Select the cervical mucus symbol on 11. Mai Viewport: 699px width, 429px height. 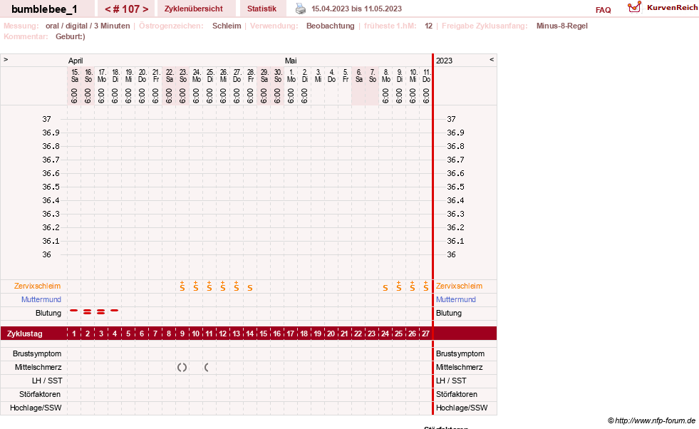425,286
